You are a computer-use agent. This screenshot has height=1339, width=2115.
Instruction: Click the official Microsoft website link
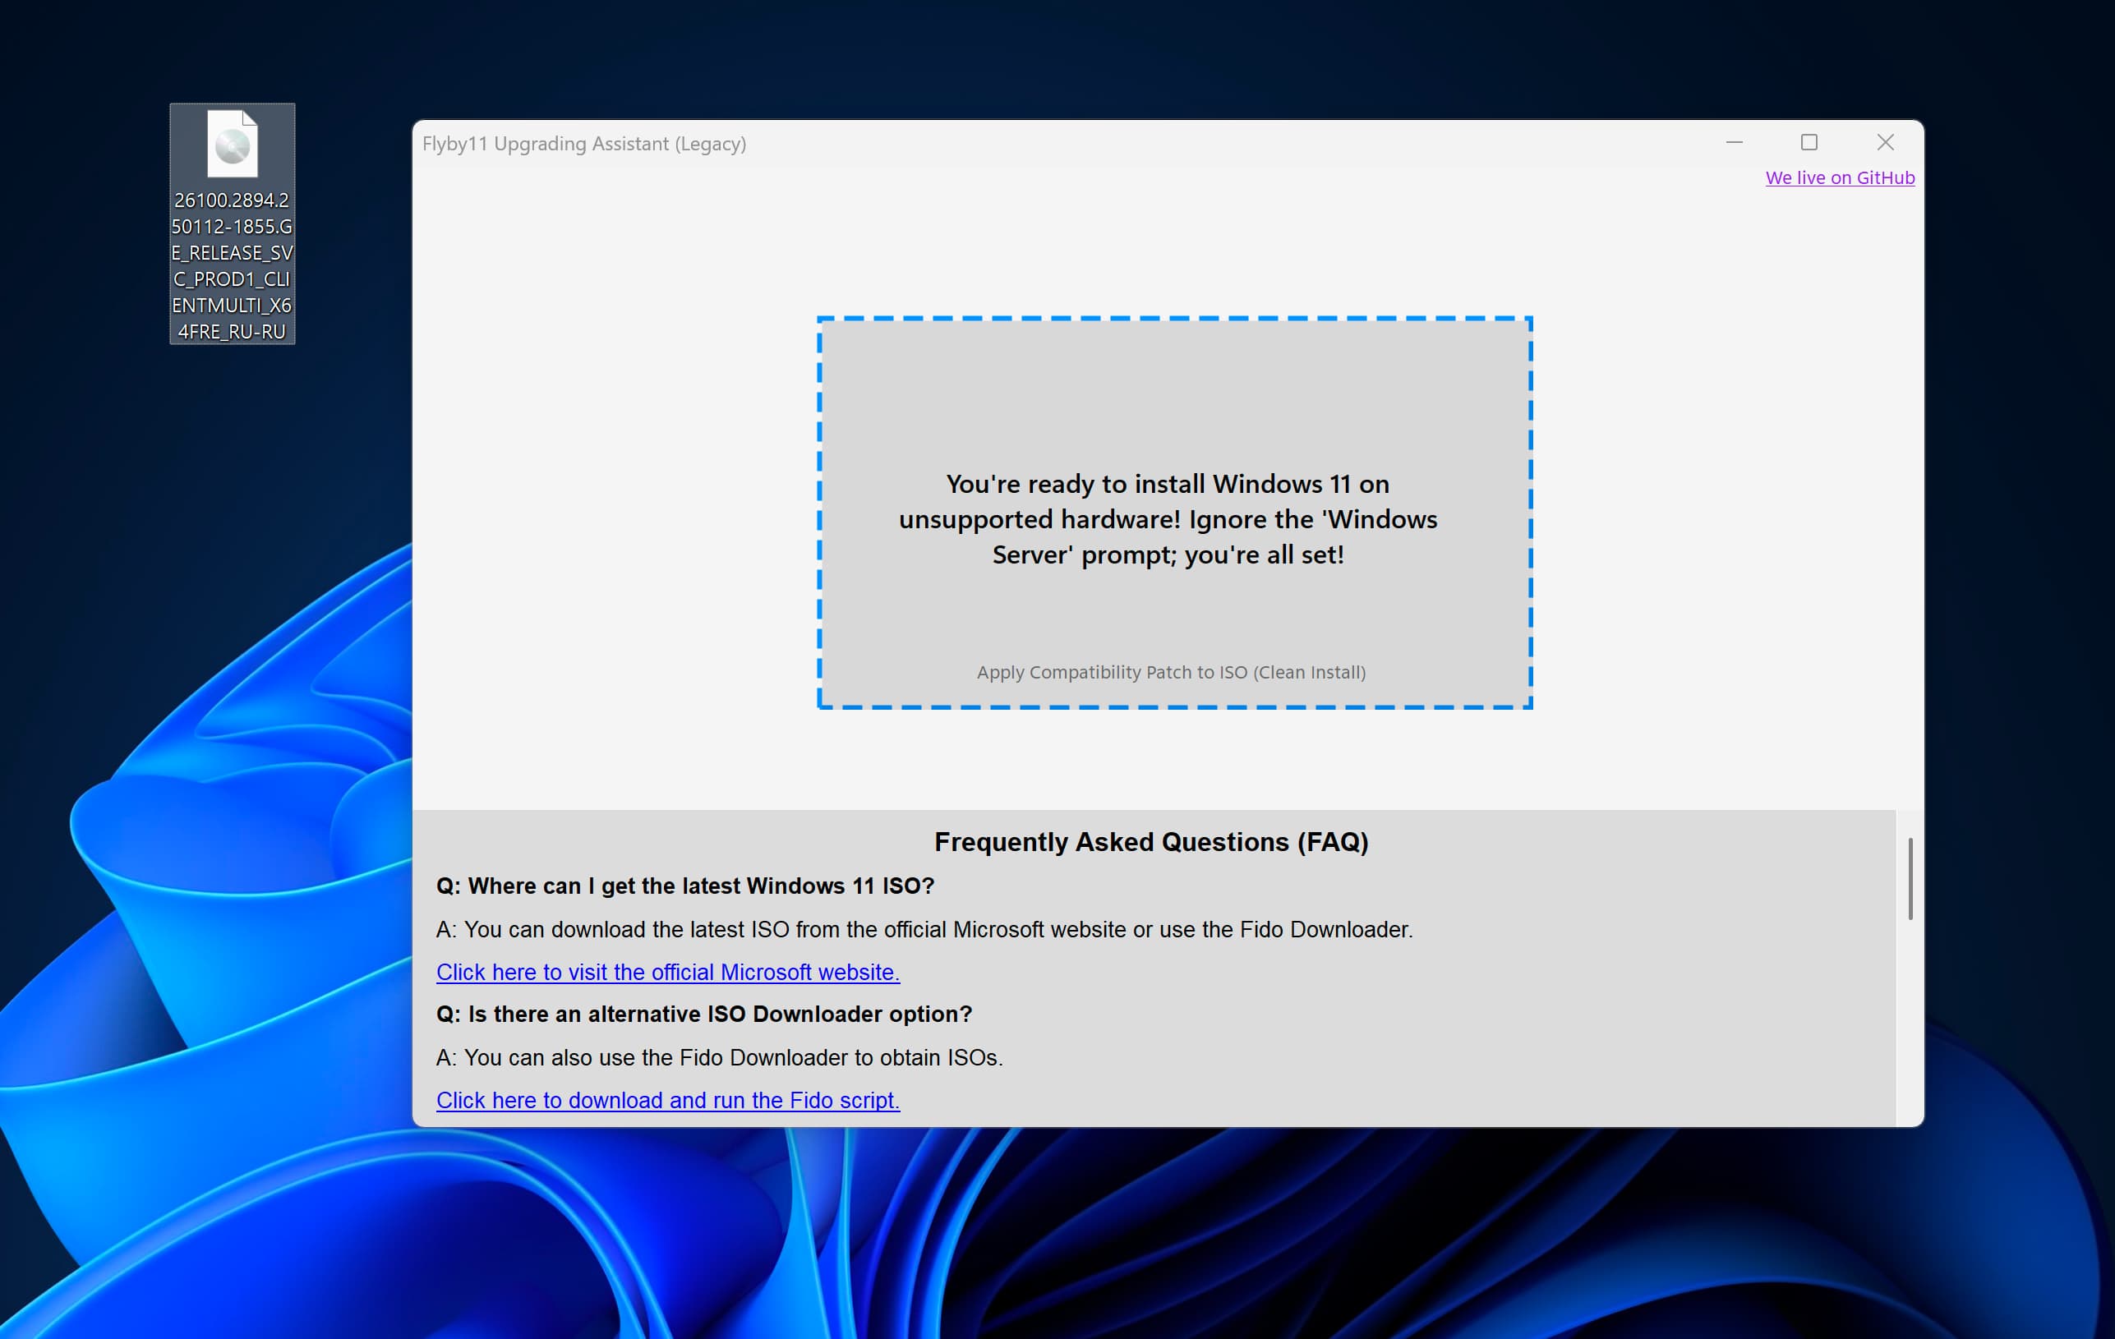pos(667,972)
